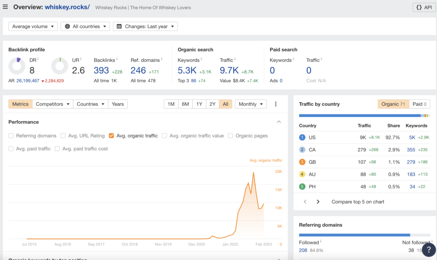Select the Years tab

118,104
